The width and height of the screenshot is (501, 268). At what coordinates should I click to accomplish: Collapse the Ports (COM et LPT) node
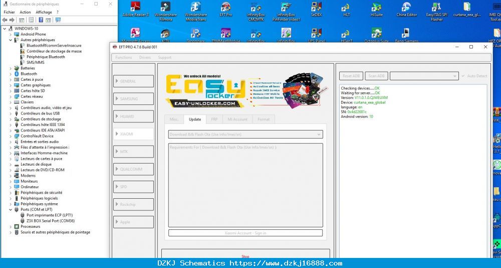(11, 209)
